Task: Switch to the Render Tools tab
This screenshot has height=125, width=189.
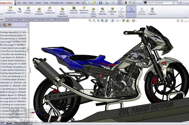Action: pos(44,20)
